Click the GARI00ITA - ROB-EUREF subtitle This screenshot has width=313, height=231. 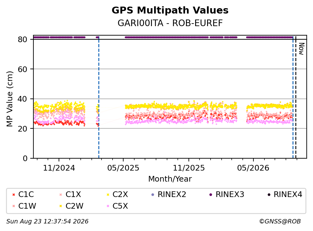(x=170, y=23)
